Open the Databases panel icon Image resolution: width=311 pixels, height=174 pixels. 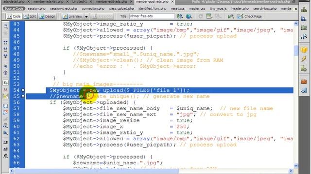tap(304, 49)
